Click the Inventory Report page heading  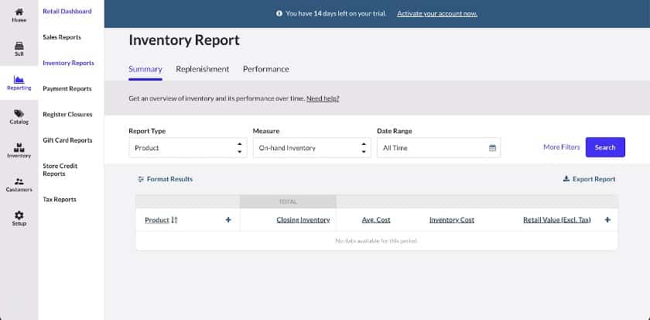pyautogui.click(x=184, y=40)
